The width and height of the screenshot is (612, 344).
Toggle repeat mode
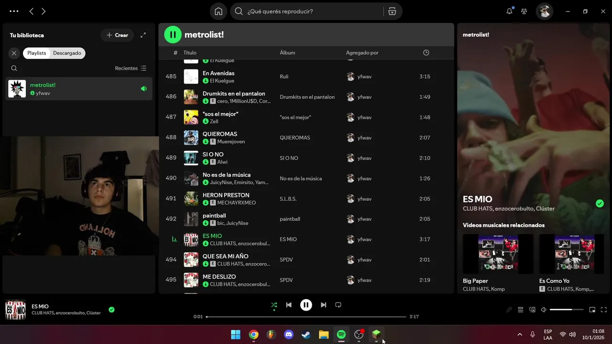click(338, 305)
